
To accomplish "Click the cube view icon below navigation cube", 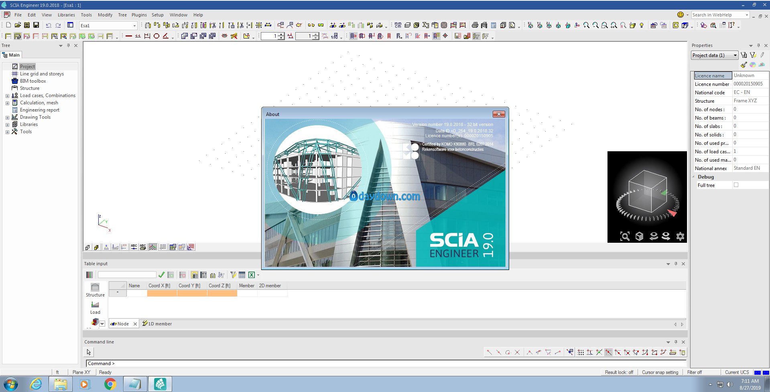I will pyautogui.click(x=639, y=236).
